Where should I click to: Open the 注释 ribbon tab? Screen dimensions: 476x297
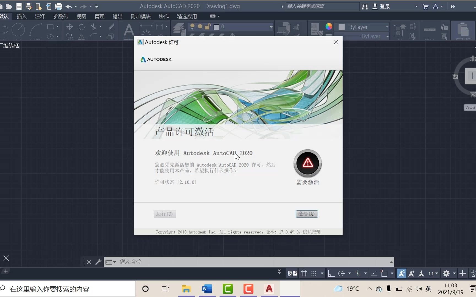click(40, 16)
